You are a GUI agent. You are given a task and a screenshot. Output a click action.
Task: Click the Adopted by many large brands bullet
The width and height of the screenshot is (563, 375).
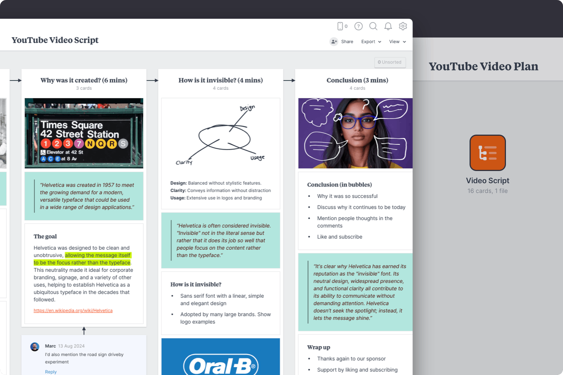pos(225,318)
